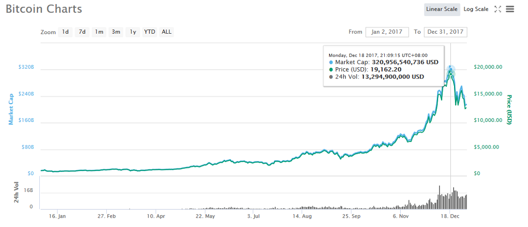Edit the To date field Dec 31, 2017
This screenshot has width=528, height=227.
pos(446,32)
